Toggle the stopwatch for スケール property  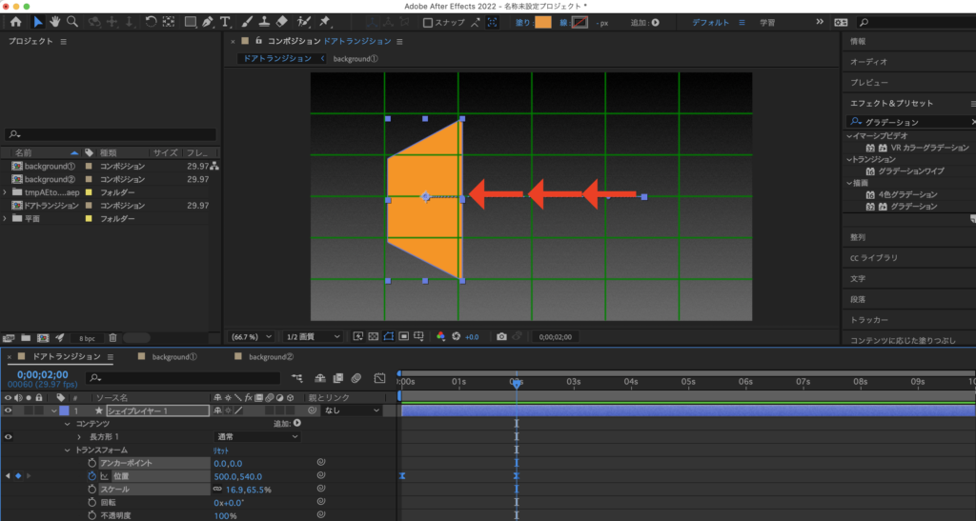click(92, 490)
